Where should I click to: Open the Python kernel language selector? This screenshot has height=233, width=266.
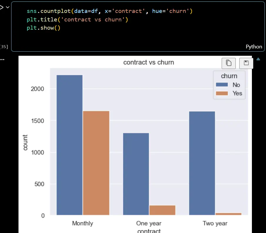click(x=254, y=47)
